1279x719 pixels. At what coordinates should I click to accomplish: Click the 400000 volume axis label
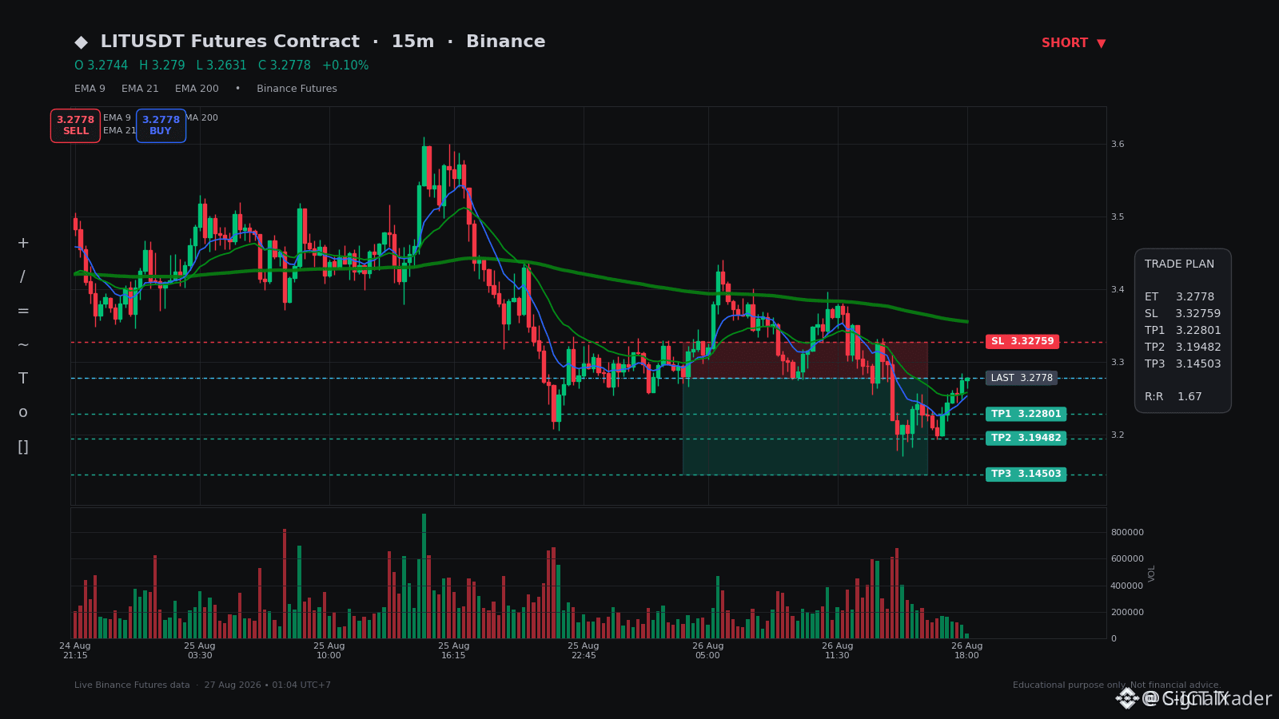click(1127, 586)
